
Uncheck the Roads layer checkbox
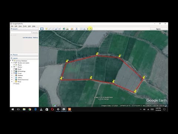coord(14,69)
